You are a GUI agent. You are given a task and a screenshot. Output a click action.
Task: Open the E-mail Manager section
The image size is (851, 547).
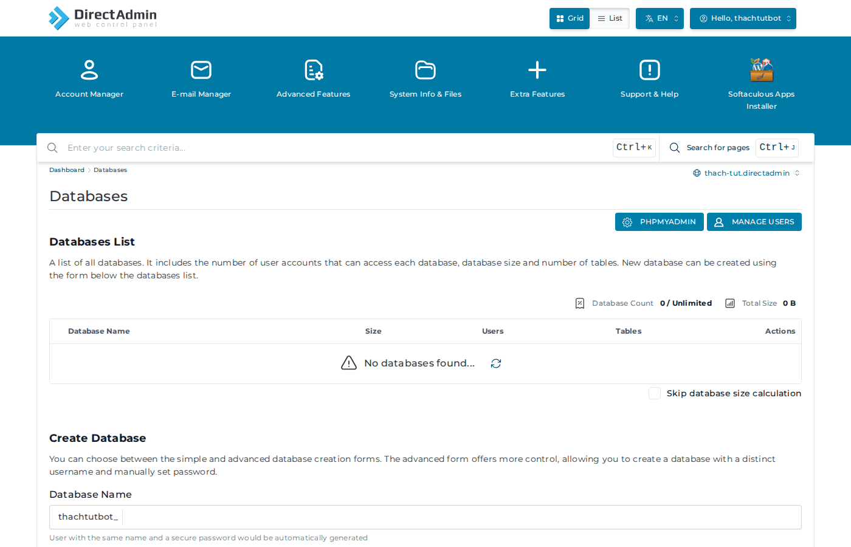coord(201,79)
